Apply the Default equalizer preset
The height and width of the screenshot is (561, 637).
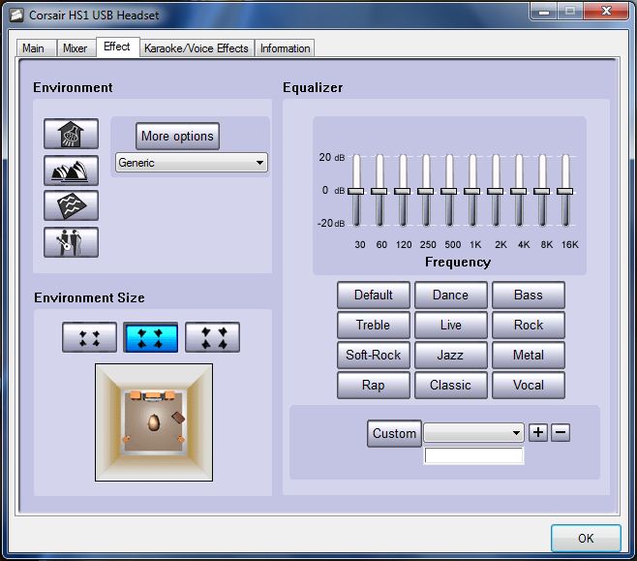click(374, 295)
